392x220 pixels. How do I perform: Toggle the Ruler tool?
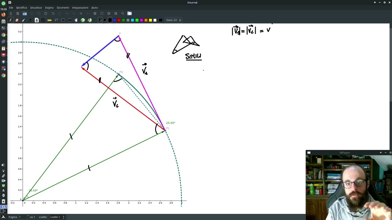(x=50, y=20)
